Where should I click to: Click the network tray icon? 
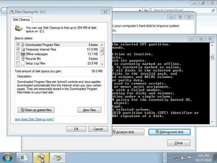(x=177, y=158)
